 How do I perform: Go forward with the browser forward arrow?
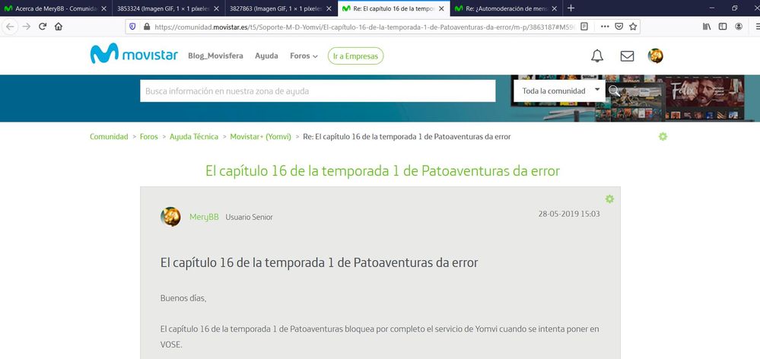(x=26, y=27)
